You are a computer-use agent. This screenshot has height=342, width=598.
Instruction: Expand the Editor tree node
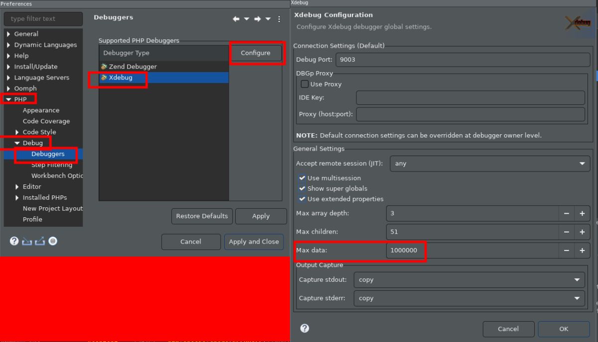pos(17,187)
